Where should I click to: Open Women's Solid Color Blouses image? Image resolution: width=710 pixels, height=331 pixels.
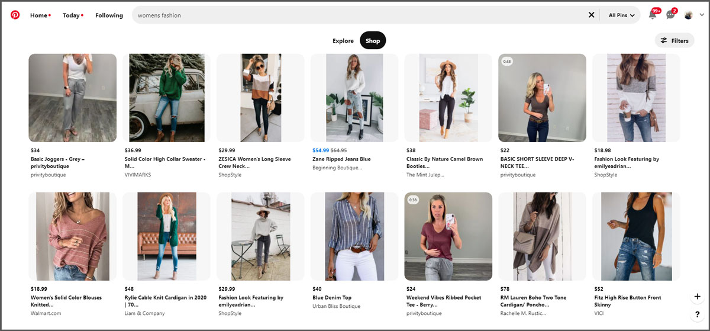pos(72,236)
